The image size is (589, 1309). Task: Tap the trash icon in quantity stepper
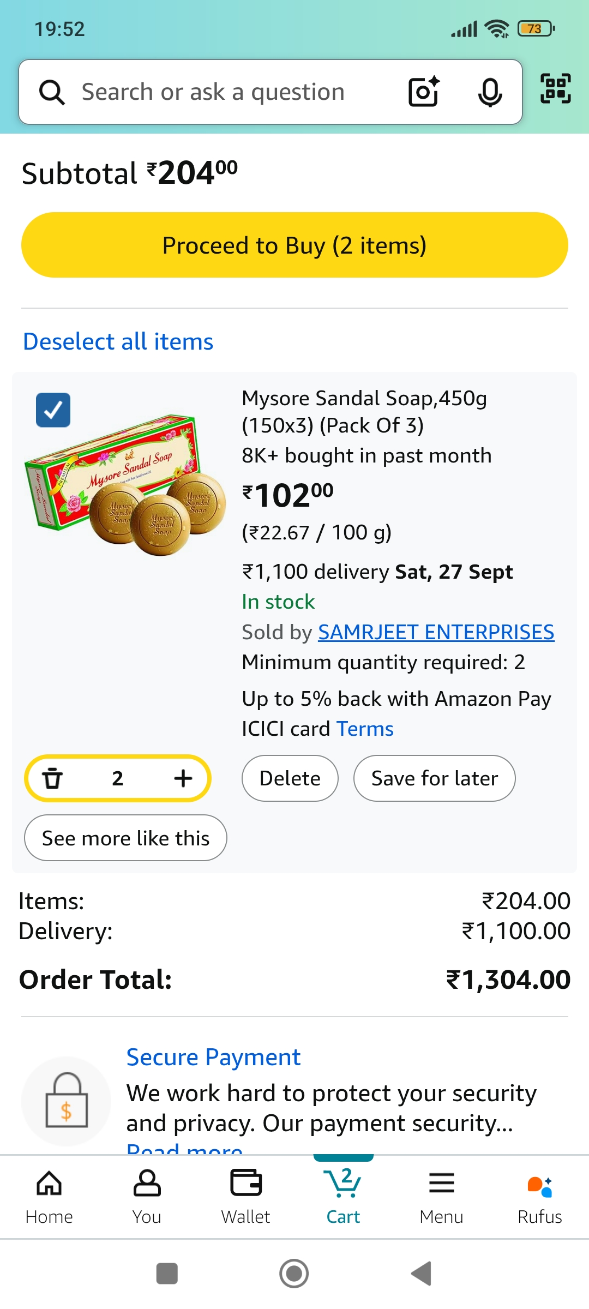point(53,778)
